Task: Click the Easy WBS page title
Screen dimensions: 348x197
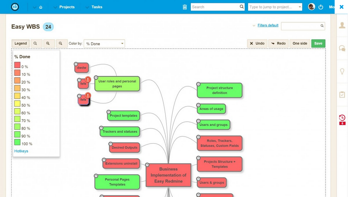Action: [x=25, y=27]
